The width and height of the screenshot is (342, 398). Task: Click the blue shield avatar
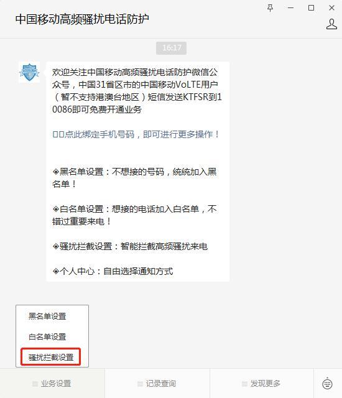tap(29, 72)
